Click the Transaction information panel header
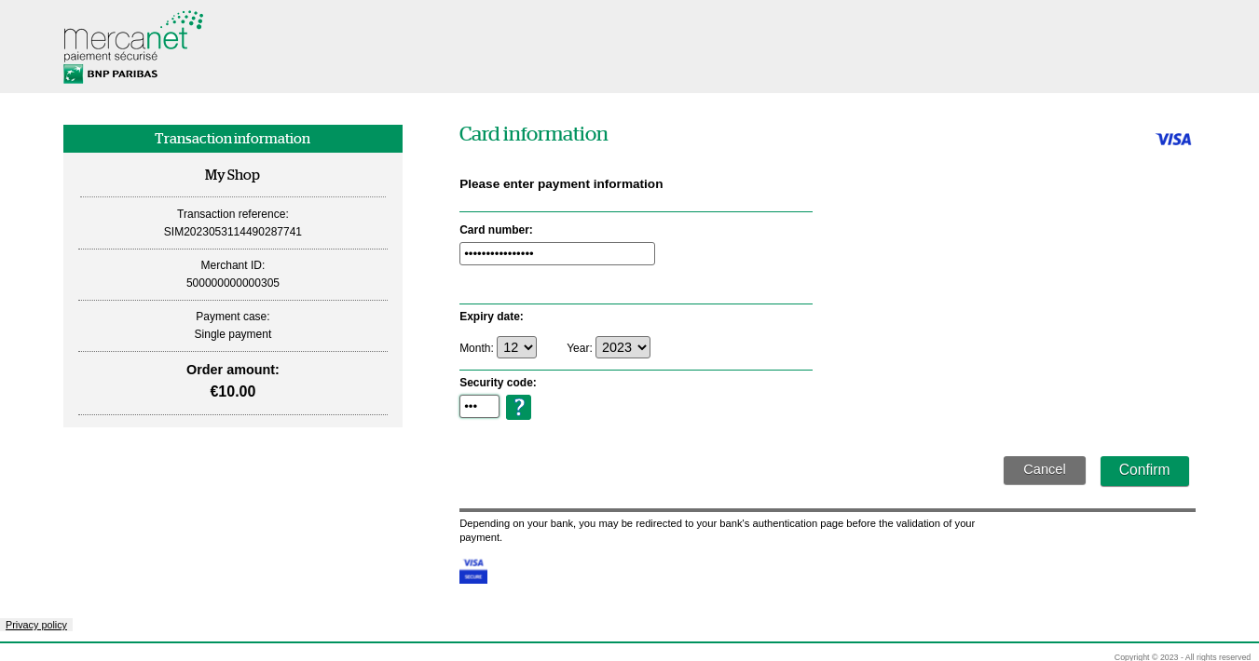 point(232,139)
